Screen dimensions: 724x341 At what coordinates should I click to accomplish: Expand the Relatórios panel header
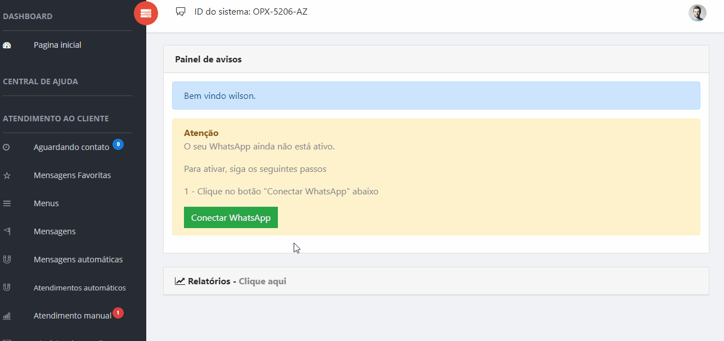click(x=435, y=281)
